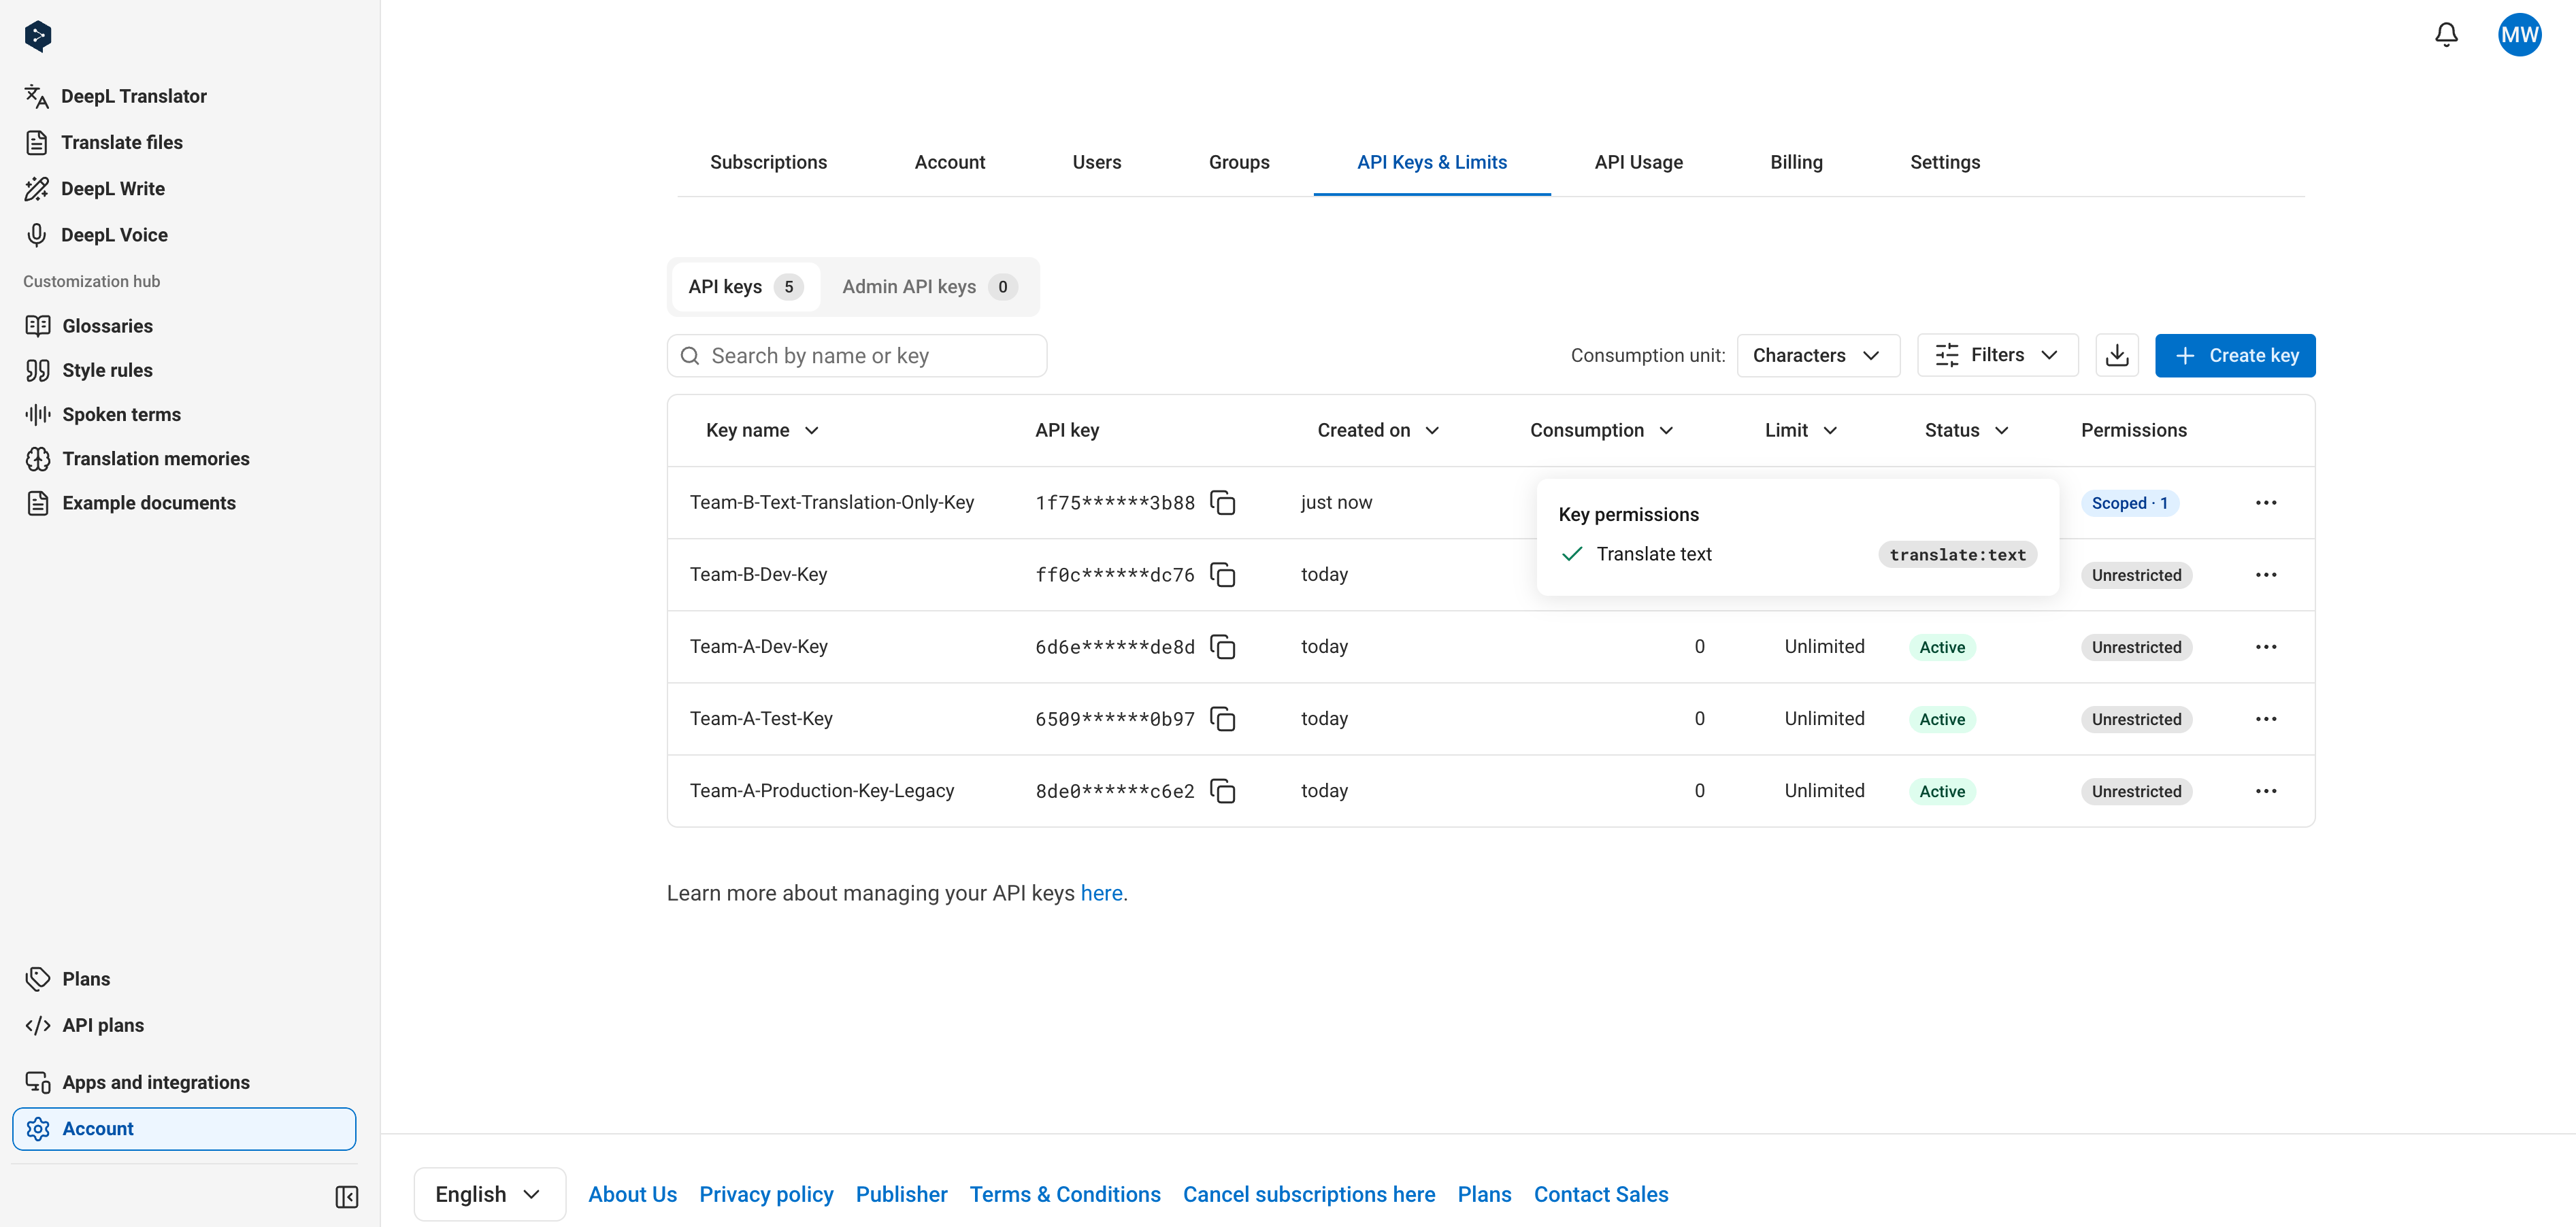
Task: Copy the Team-A-Production-Key-Legacy API key
Action: click(1222, 791)
